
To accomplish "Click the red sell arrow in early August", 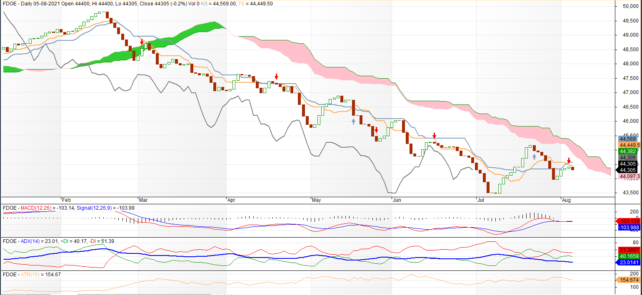I will point(569,161).
